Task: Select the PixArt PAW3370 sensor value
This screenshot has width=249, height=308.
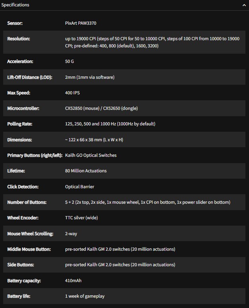Action: tap(81, 23)
